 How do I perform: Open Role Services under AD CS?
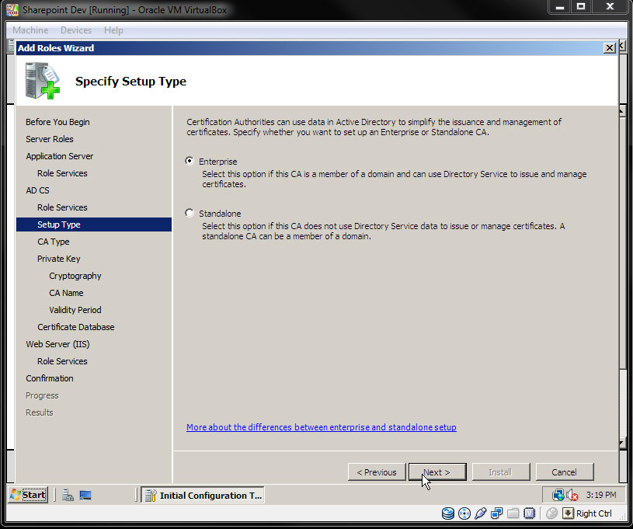pos(62,207)
